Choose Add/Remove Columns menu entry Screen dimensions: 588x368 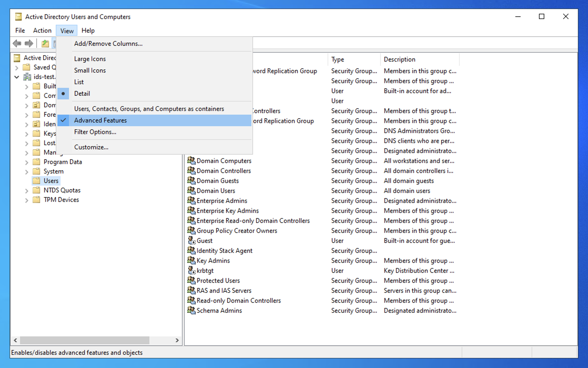point(154,44)
